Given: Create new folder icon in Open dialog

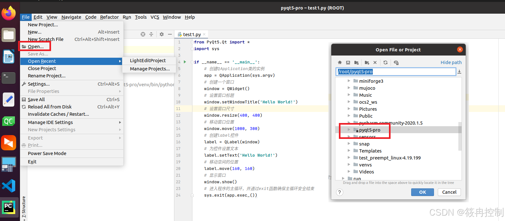Looking at the screenshot, I should [x=367, y=62].
